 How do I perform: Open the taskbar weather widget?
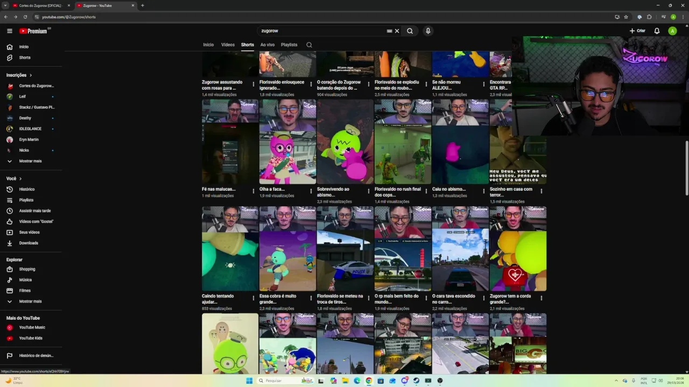click(15, 381)
